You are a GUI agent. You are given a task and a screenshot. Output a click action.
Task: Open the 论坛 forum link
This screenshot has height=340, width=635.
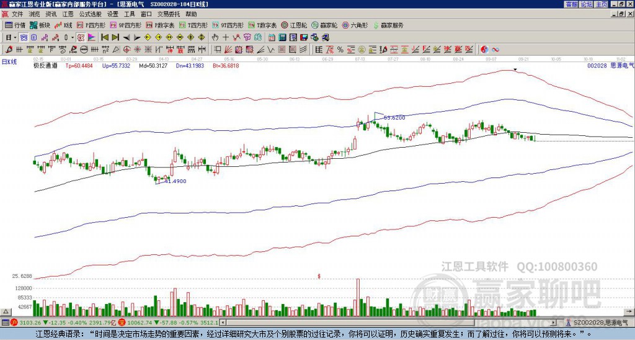pos(587,4)
